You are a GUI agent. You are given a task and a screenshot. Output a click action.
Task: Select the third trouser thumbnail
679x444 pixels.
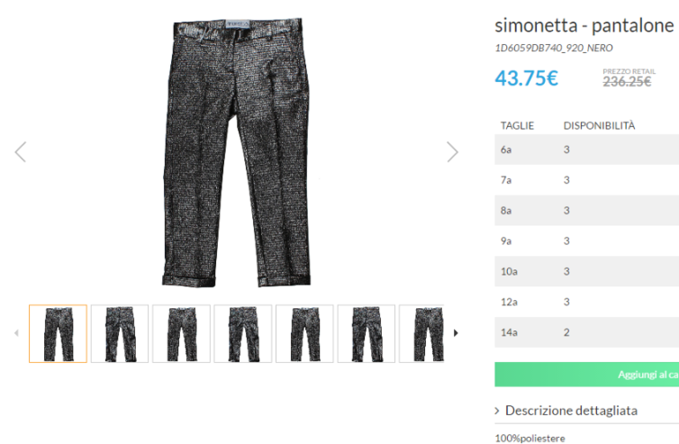coord(182,334)
